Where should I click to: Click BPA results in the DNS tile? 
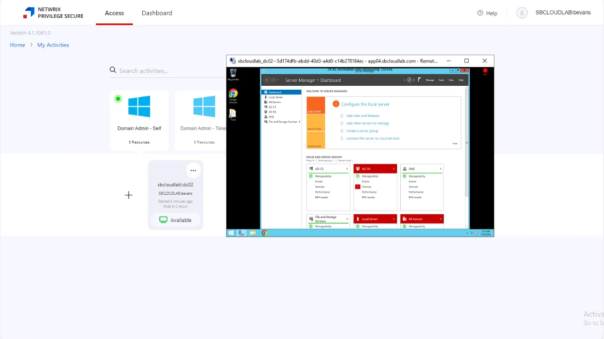[416, 197]
